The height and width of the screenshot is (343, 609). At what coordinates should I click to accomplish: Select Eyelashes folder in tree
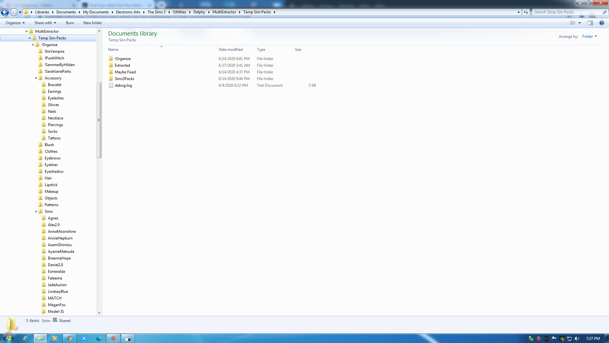56,98
